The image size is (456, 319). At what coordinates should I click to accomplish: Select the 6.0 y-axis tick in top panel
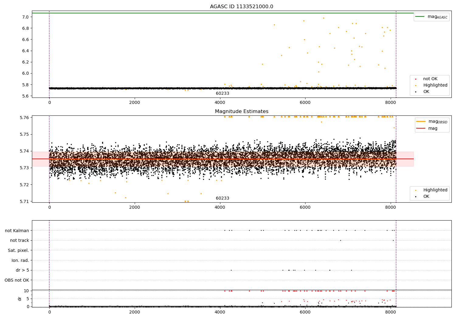(x=26, y=74)
